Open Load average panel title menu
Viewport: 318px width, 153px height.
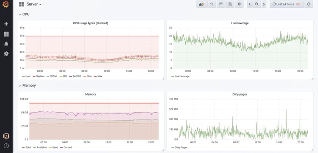pyautogui.click(x=240, y=23)
